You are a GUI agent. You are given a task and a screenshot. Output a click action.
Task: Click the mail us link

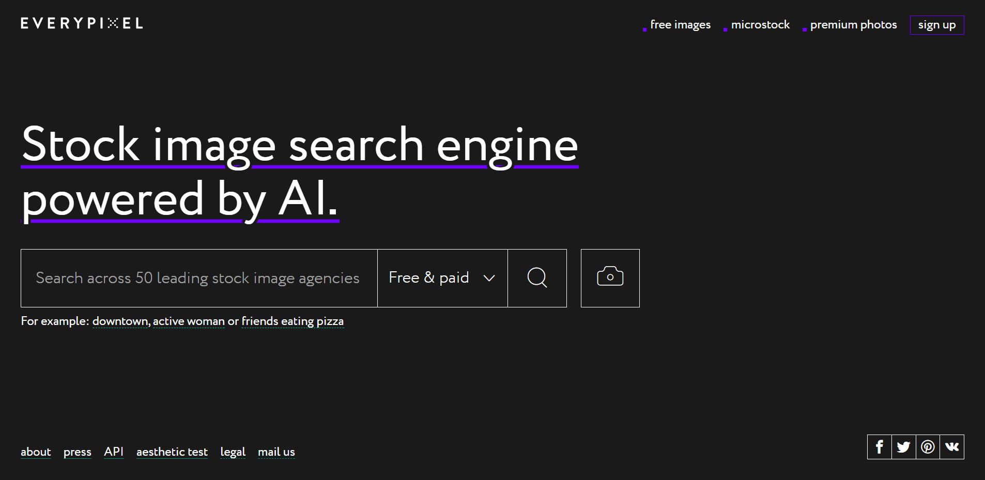[x=276, y=452]
